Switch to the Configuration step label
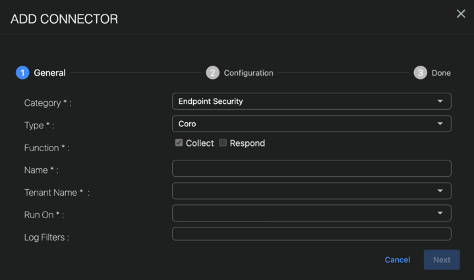Screen dimensions: 474x280 [x=249, y=73]
